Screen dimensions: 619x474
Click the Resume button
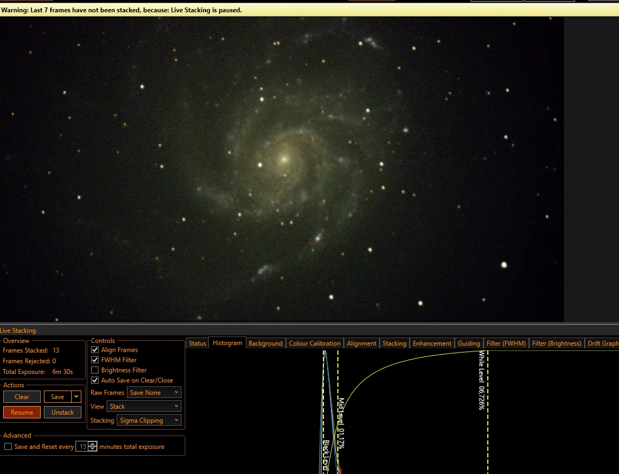tap(22, 412)
